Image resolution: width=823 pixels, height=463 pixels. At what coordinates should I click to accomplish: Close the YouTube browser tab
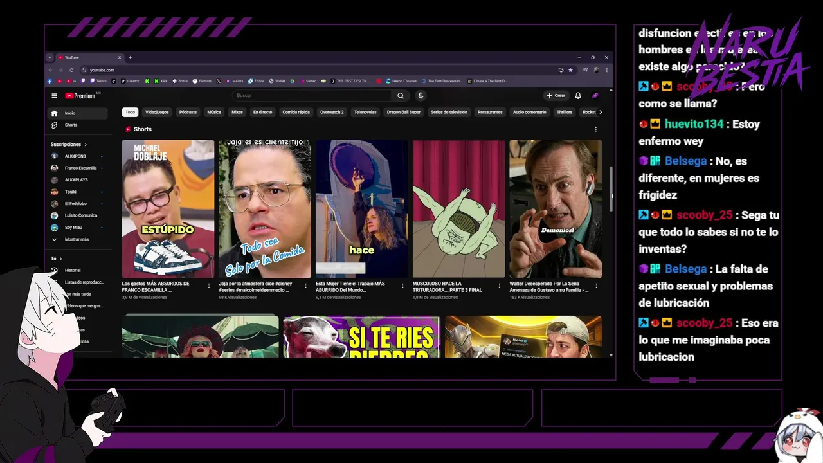(120, 57)
